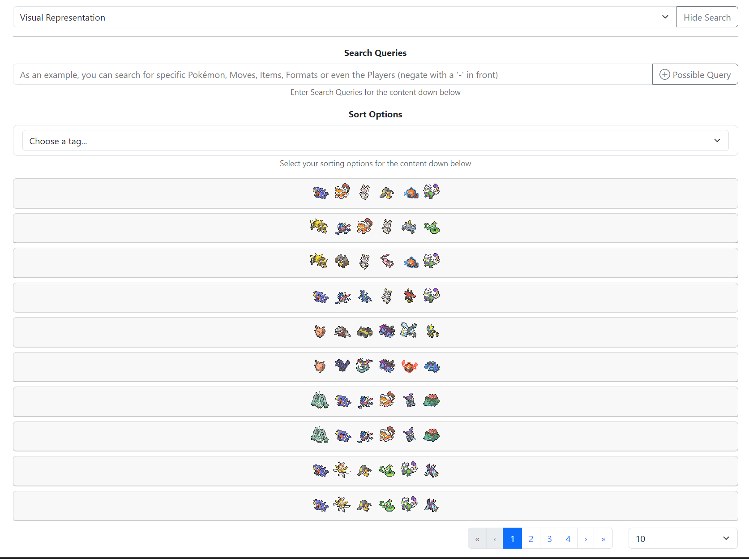
Task: Click Rotom-Wash beside Mew
Action: pos(411,261)
